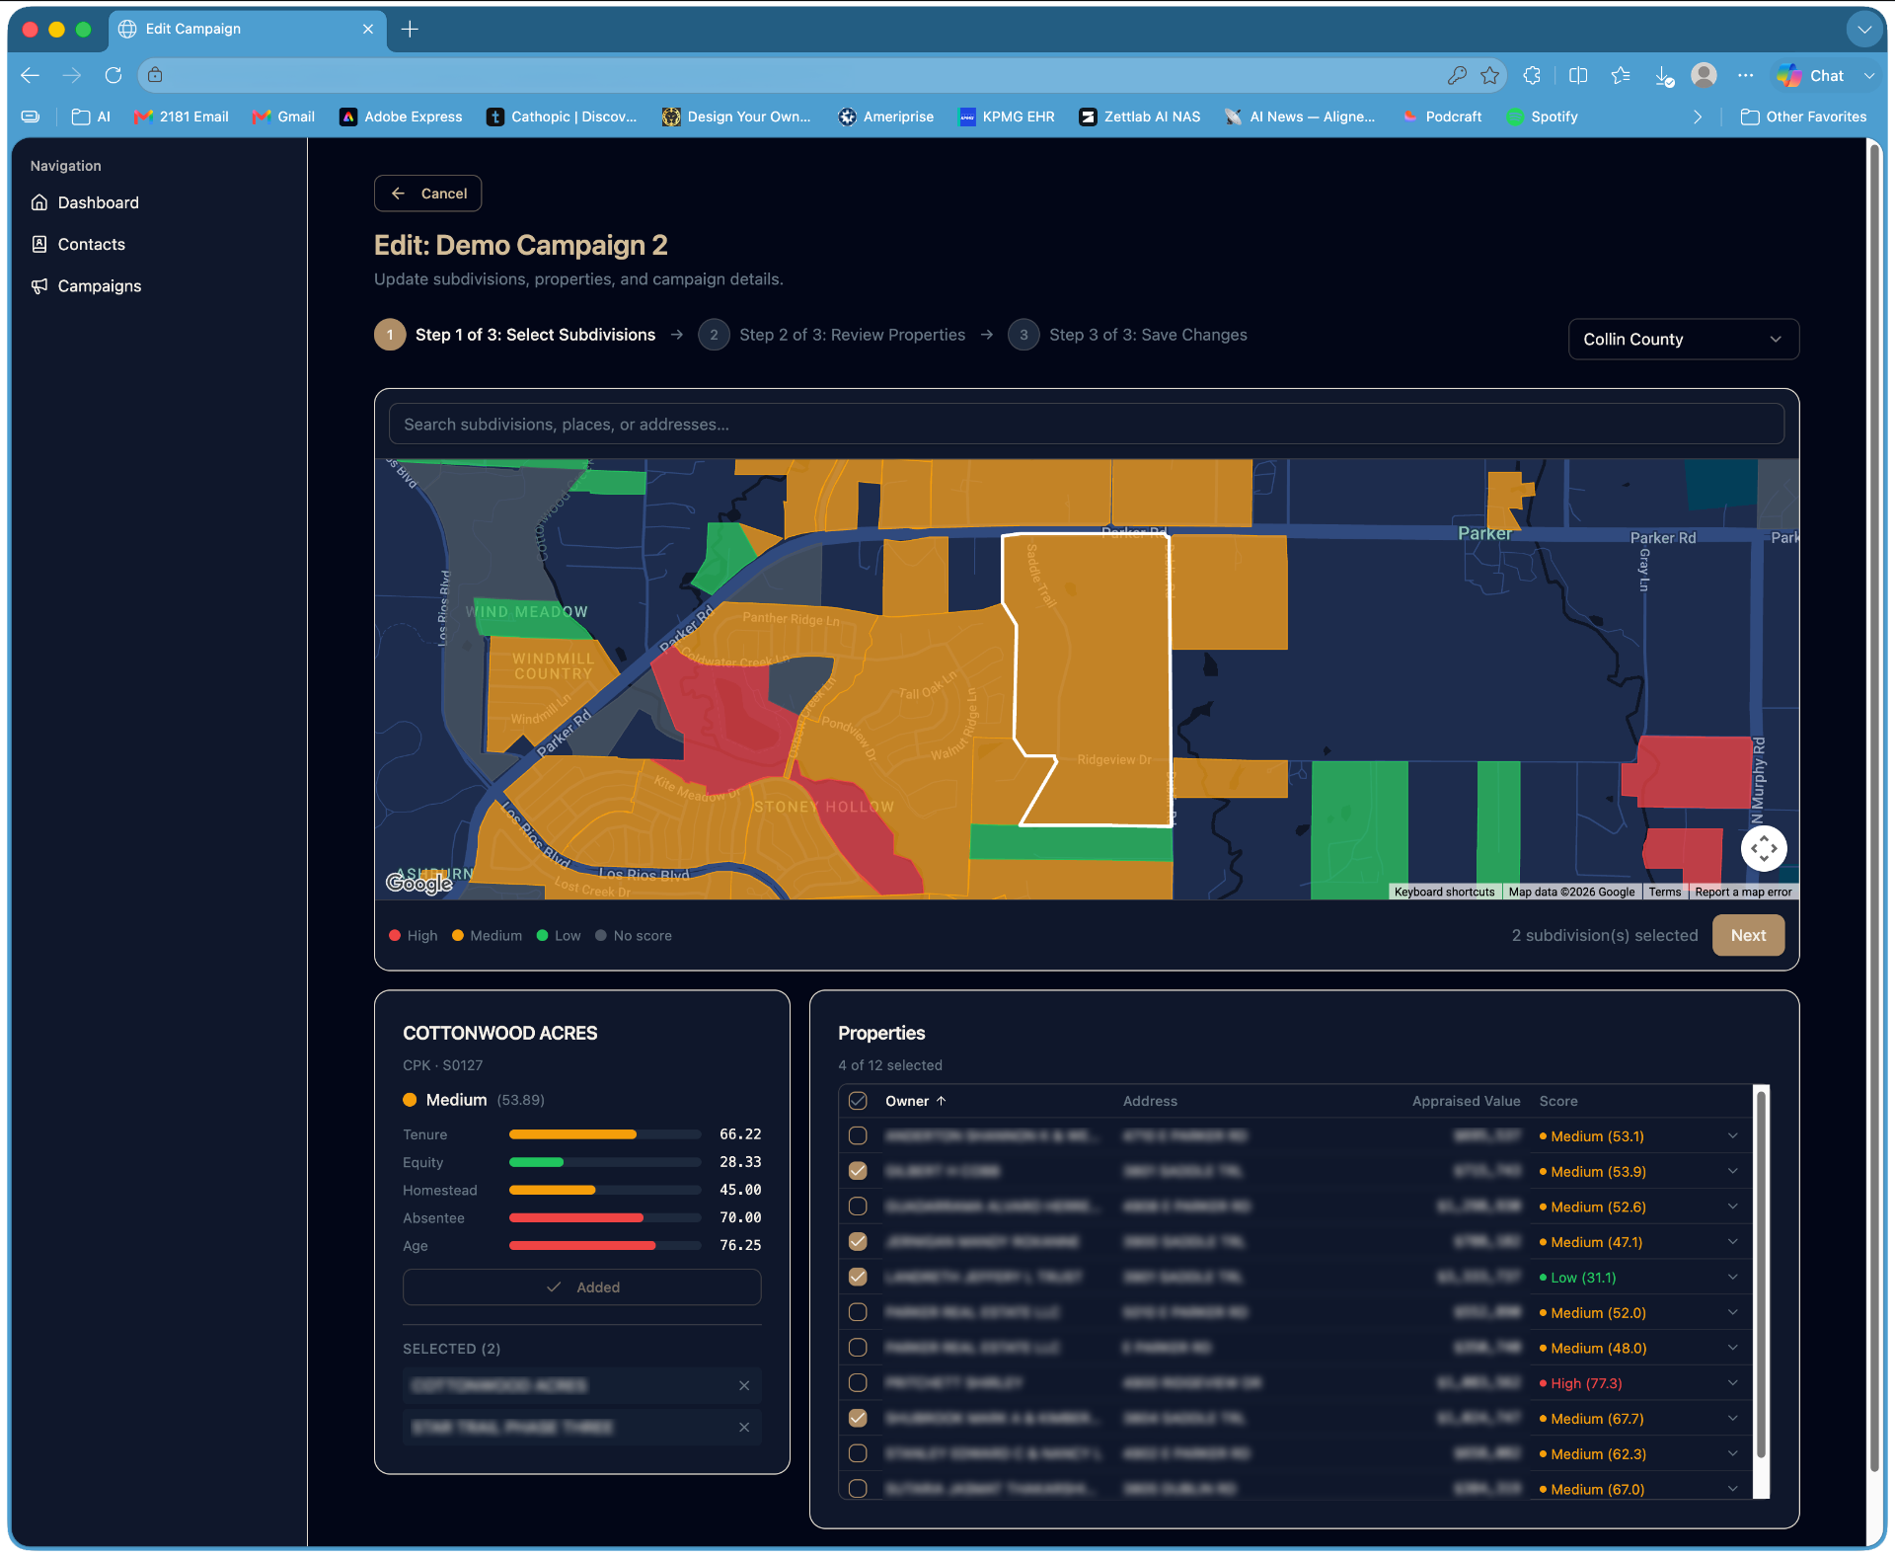This screenshot has height=1558, width=1895.
Task: Expand the Low (31.1) row details
Action: click(x=1733, y=1277)
